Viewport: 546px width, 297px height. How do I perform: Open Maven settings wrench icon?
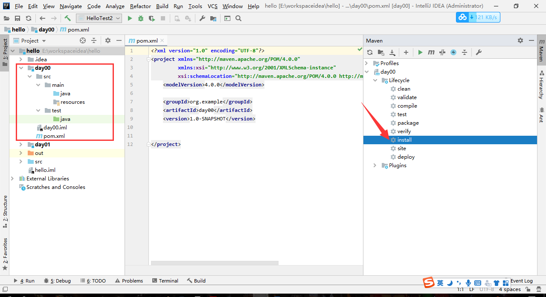point(479,52)
